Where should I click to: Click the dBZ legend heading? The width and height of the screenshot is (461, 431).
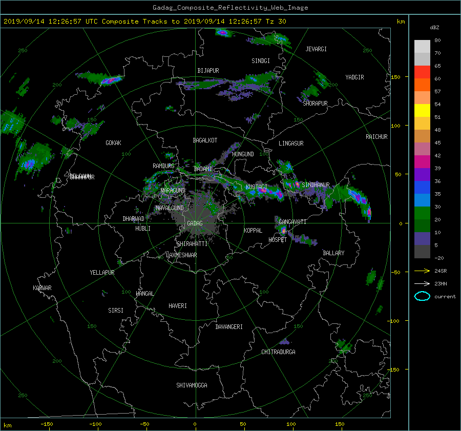pos(434,28)
